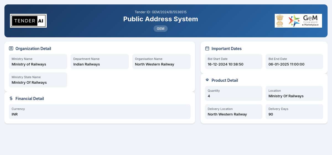Click the Ministry State Name value
The height and width of the screenshot is (155, 332).
tap(29, 83)
